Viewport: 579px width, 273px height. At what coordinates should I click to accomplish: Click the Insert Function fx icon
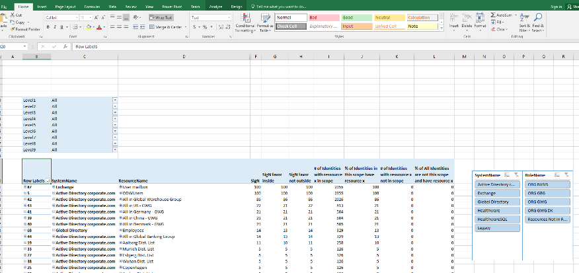point(65,46)
